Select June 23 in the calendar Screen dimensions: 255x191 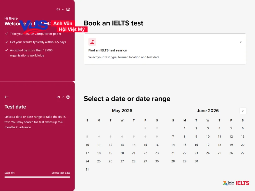(196, 153)
